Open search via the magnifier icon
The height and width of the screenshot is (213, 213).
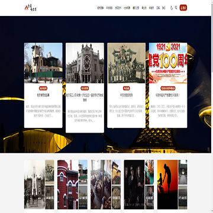[176, 8]
